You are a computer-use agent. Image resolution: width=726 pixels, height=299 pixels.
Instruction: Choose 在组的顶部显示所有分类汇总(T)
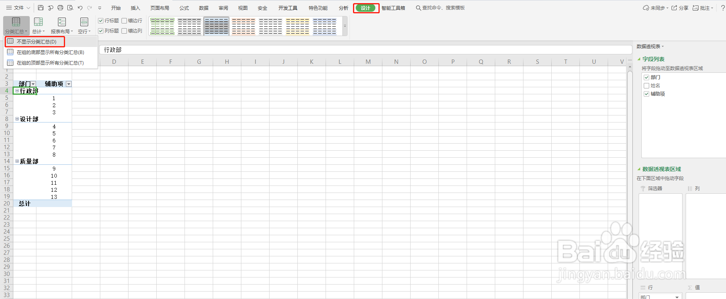51,63
